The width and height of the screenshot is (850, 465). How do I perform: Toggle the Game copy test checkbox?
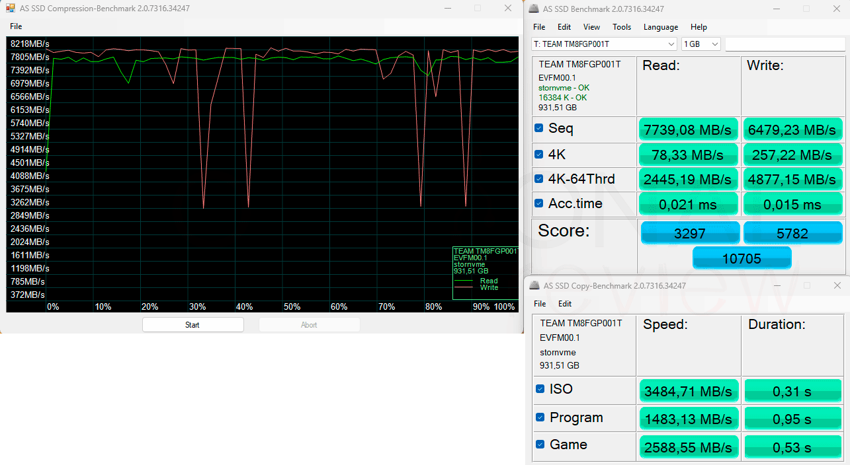(x=540, y=445)
